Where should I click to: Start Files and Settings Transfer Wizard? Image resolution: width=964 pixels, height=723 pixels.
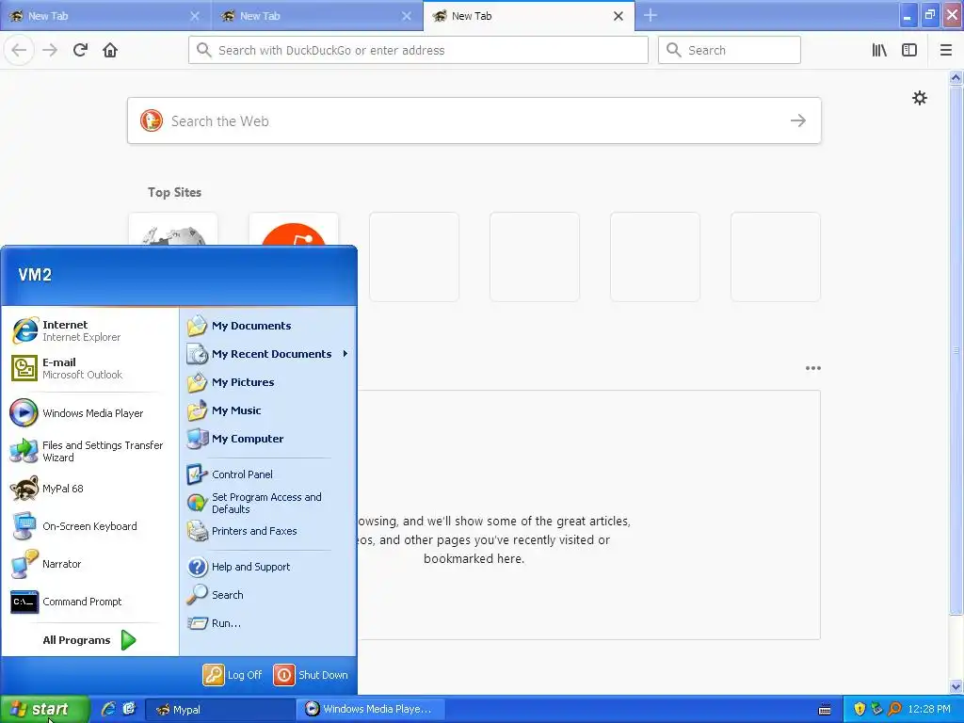tap(89, 451)
